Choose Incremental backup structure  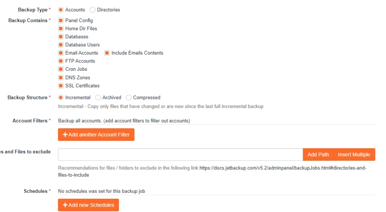pyautogui.click(x=61, y=98)
